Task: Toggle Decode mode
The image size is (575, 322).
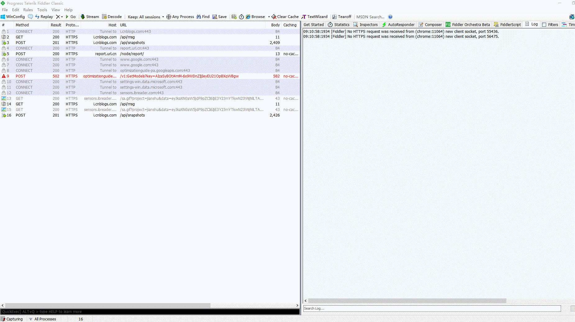Action: coord(112,17)
